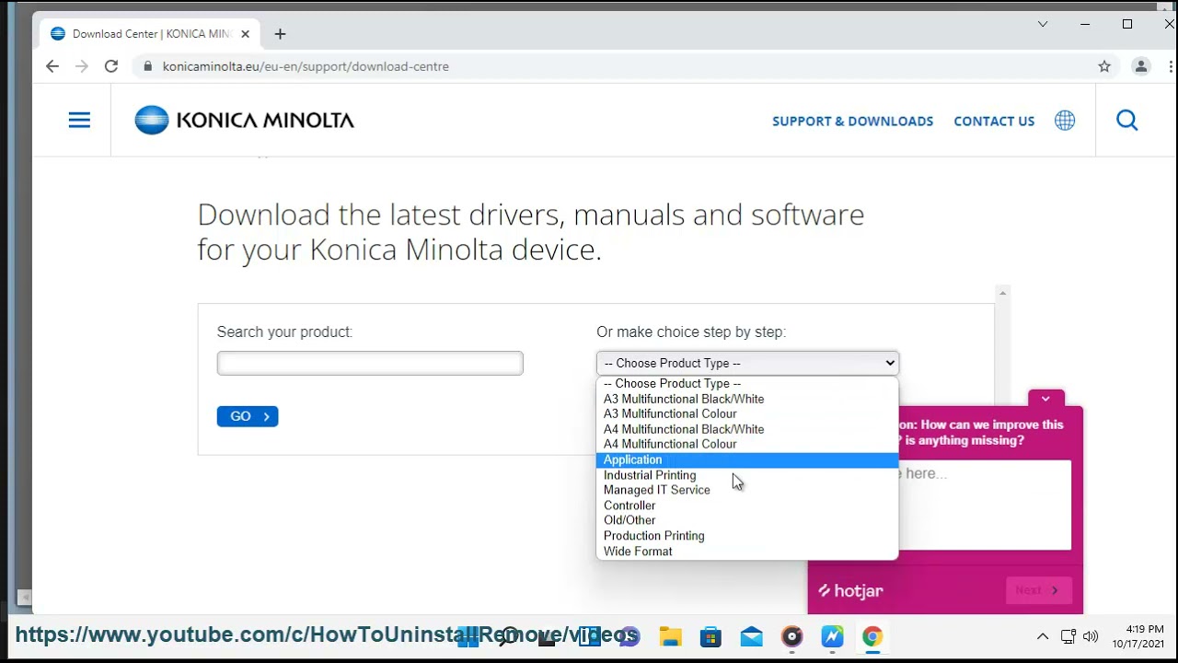Show hidden system tray icons
The height and width of the screenshot is (663, 1178).
click(1043, 636)
